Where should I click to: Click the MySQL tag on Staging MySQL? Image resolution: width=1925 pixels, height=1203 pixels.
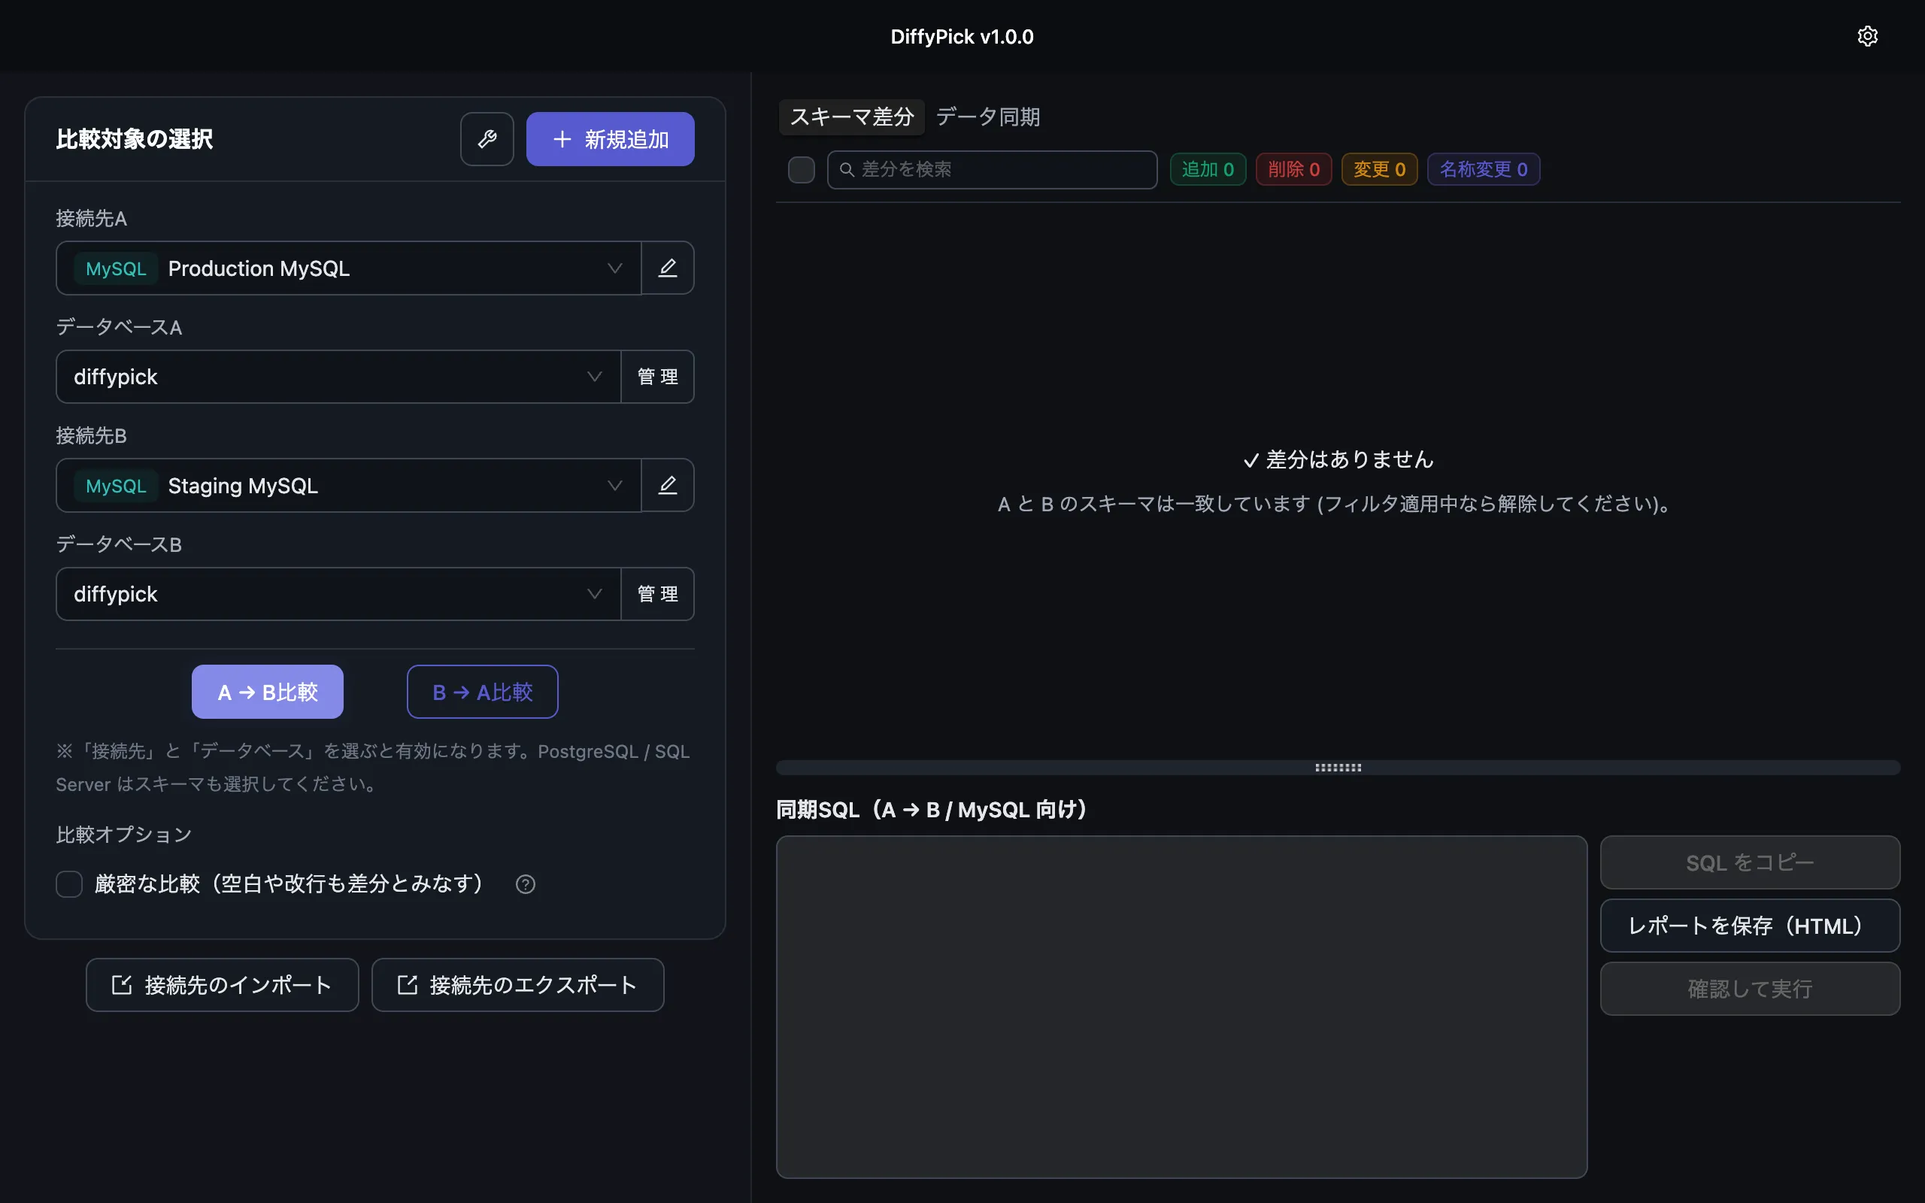(116, 486)
